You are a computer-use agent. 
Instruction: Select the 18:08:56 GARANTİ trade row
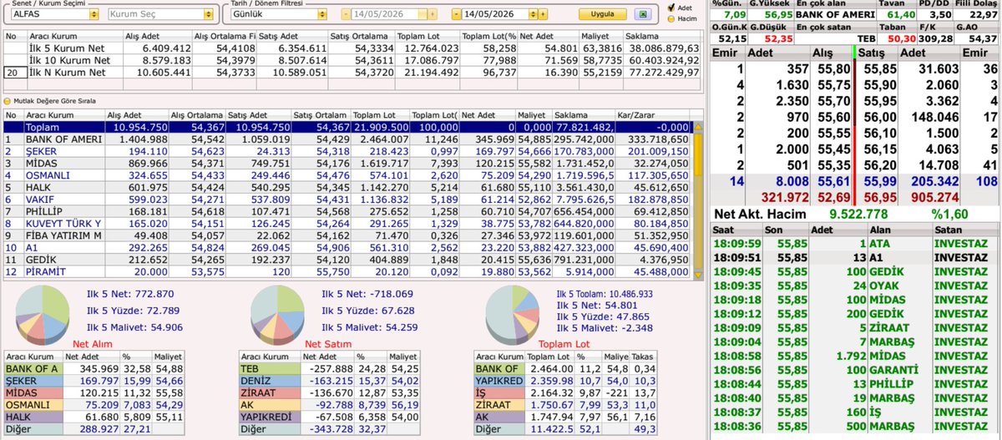[853, 370]
